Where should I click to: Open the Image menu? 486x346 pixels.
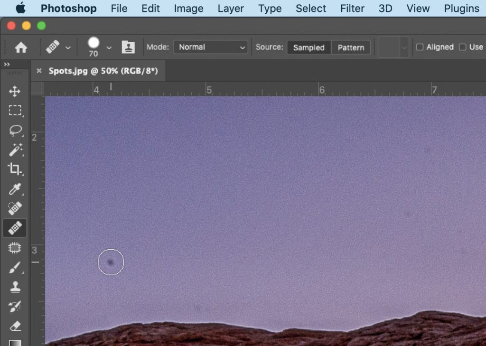(188, 9)
